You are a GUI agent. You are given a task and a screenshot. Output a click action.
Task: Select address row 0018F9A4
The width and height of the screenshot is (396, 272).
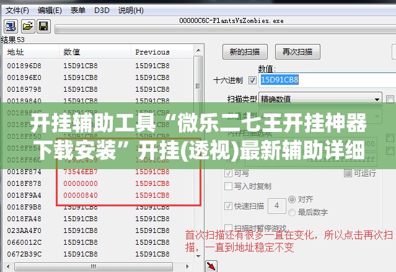(x=98, y=195)
